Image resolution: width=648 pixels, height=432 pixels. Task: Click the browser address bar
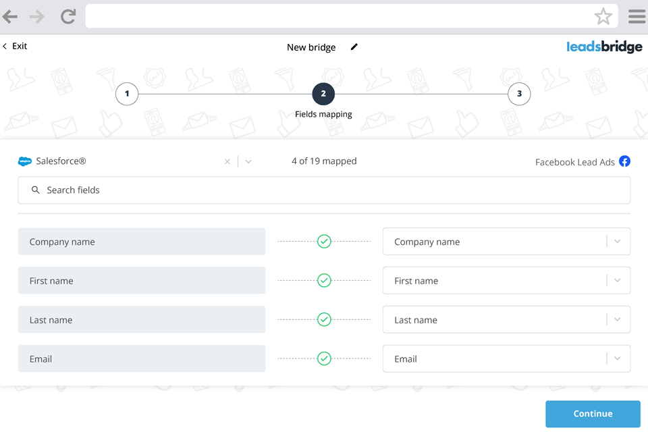coord(337,17)
